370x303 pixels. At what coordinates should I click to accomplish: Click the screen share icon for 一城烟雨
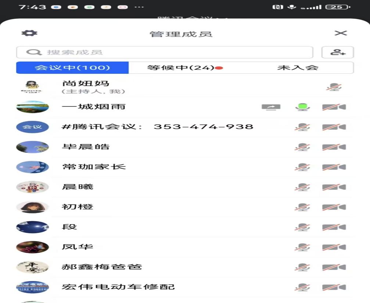tap(271, 107)
